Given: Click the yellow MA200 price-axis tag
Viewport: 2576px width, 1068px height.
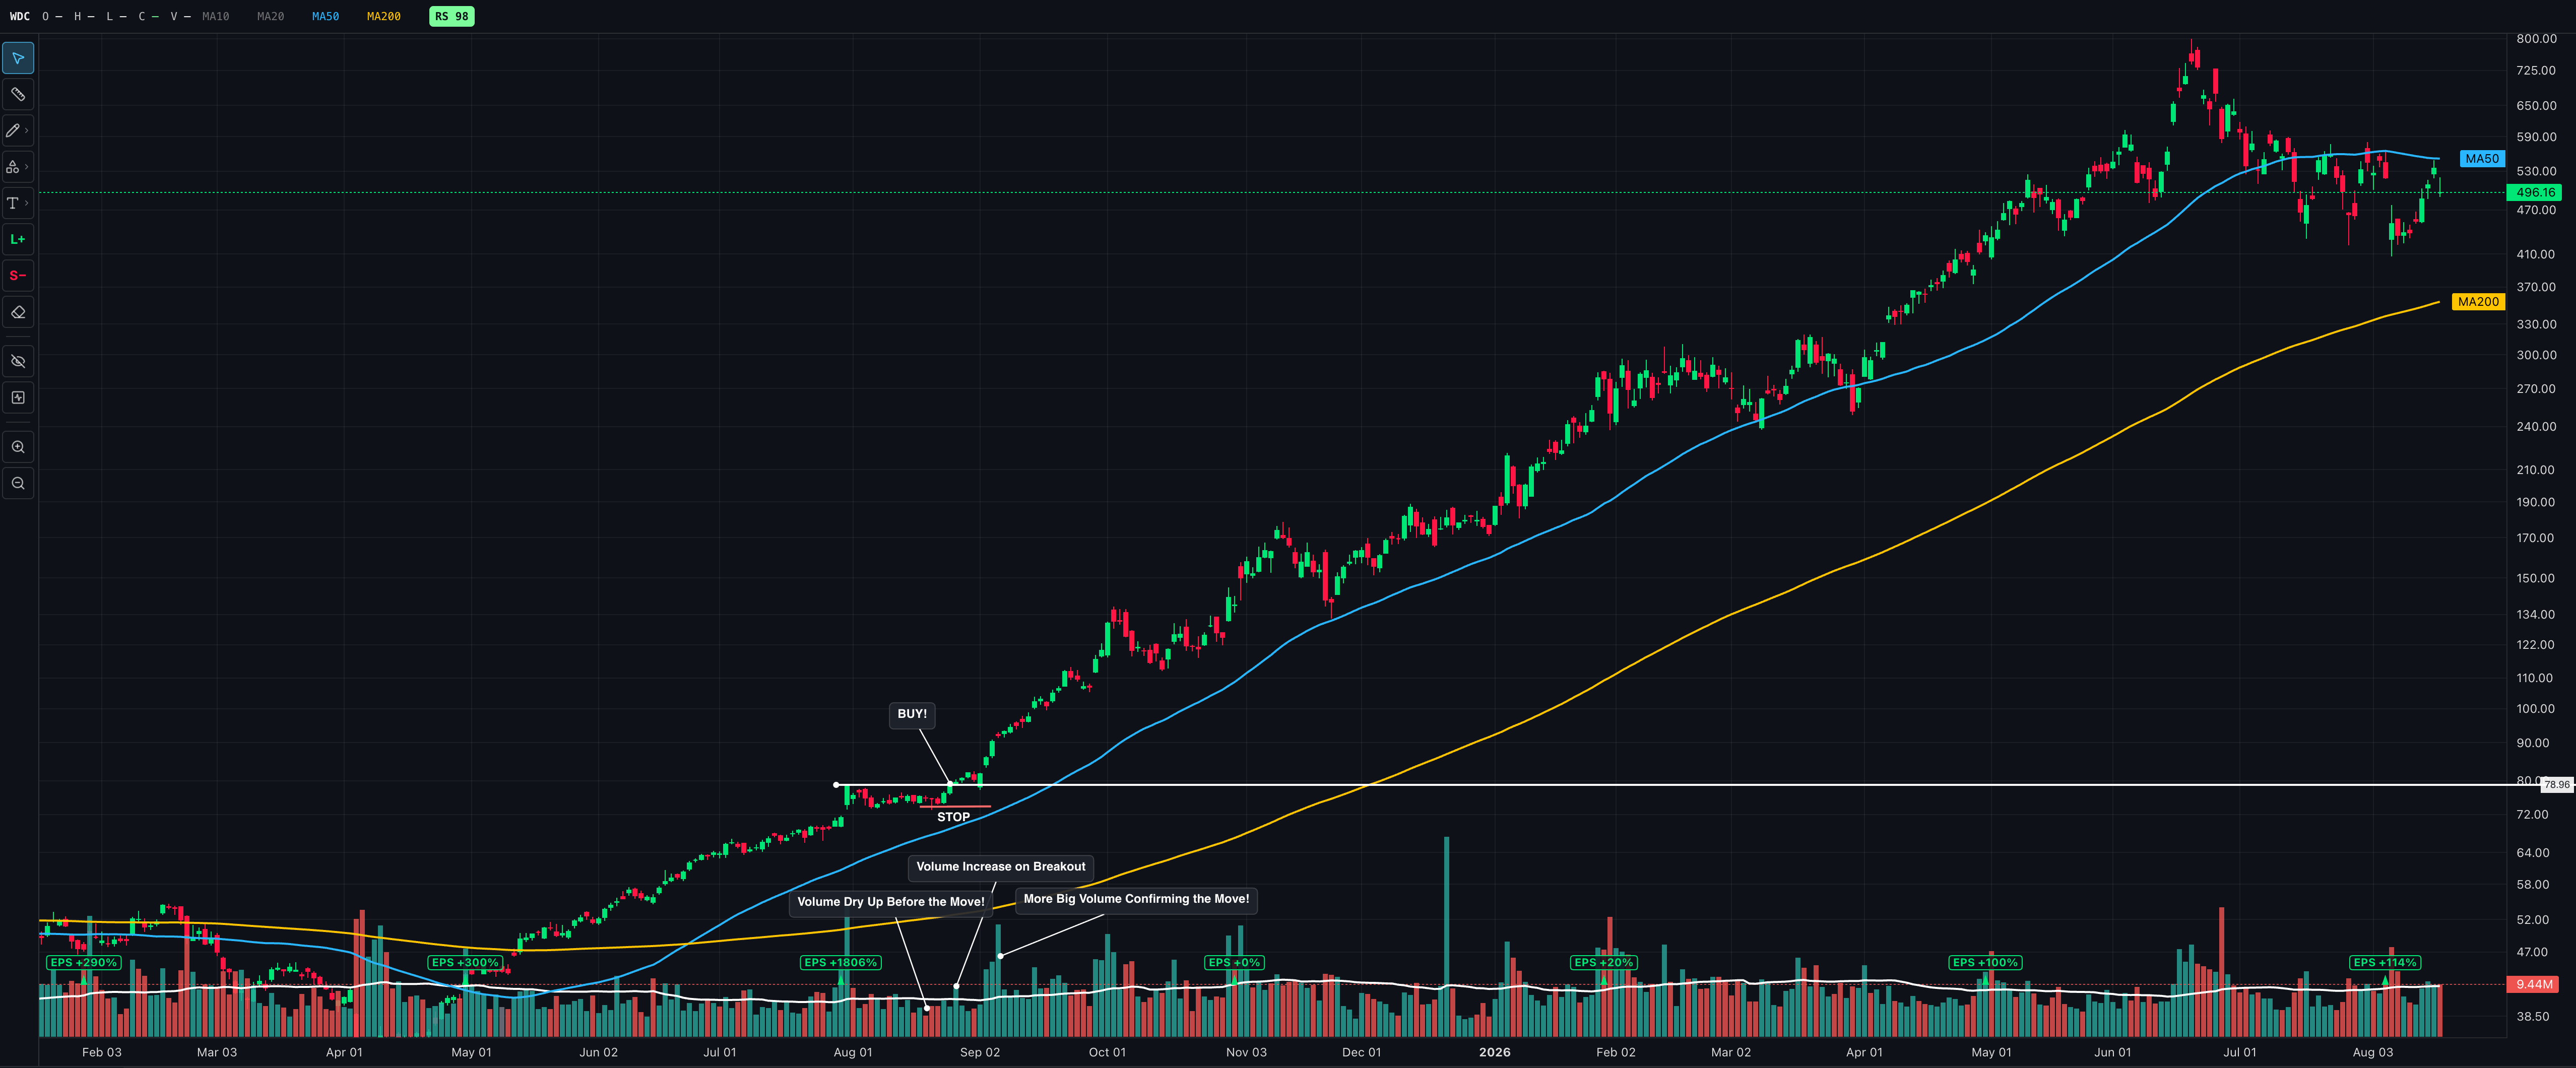Looking at the screenshot, I should 2478,302.
